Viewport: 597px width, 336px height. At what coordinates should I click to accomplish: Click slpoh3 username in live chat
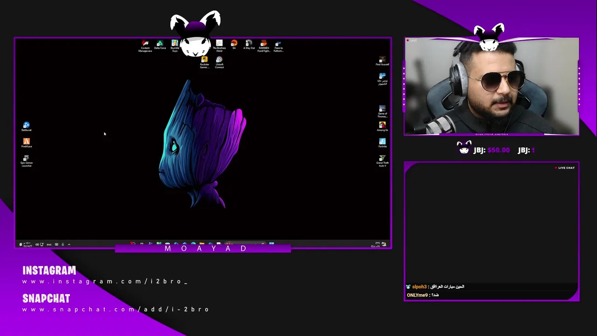[x=419, y=287]
